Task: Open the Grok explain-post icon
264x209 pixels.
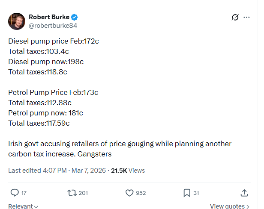Action: tap(235, 18)
